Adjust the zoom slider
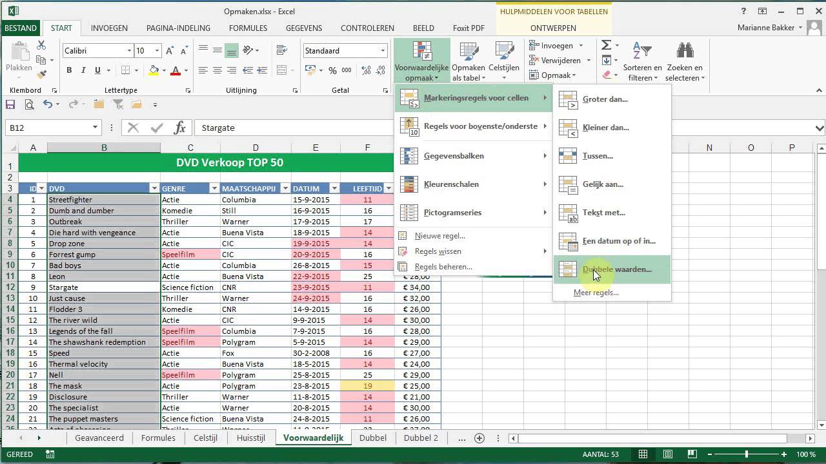Viewport: 826px width, 464px height. [747, 454]
